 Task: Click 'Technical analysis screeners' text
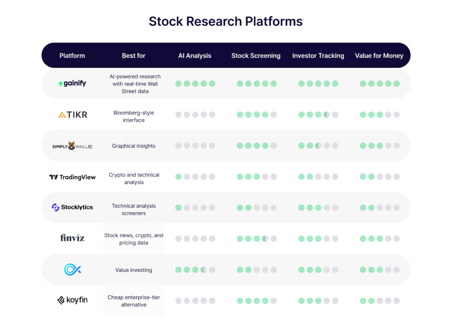coord(134,209)
